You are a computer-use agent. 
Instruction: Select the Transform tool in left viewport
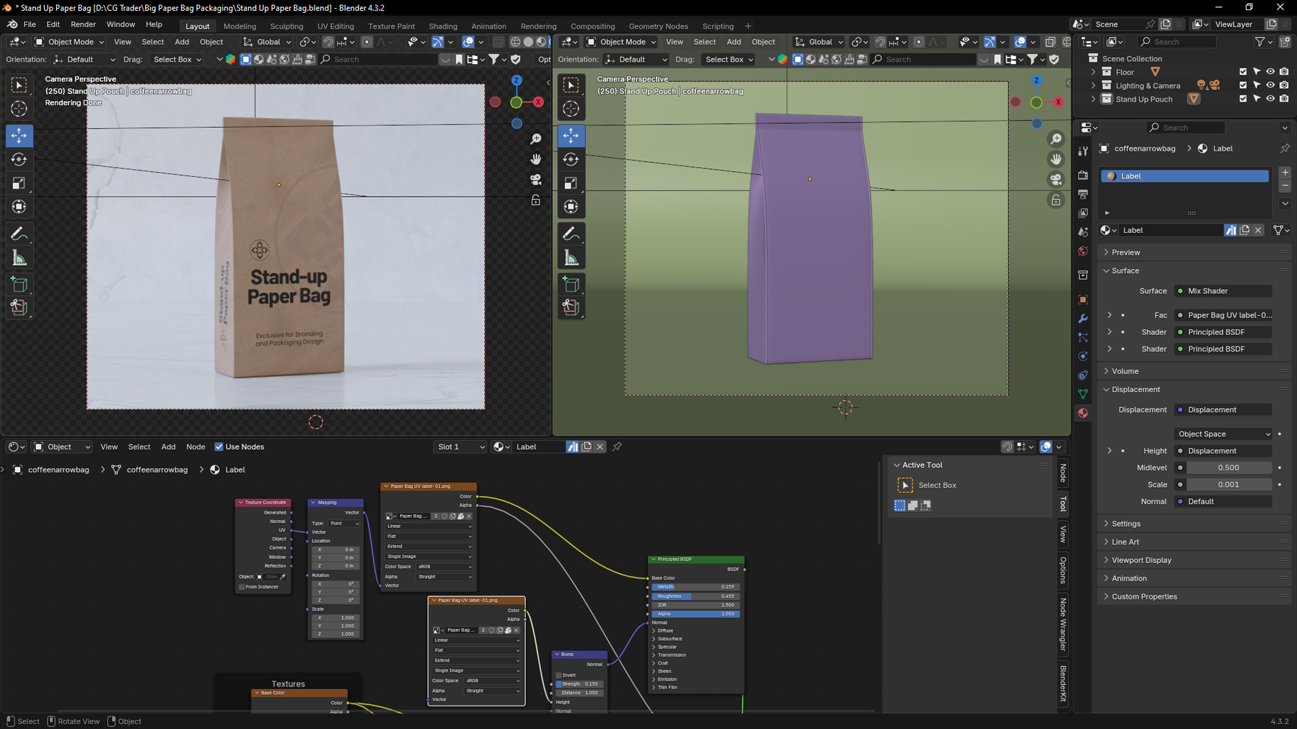tap(19, 207)
